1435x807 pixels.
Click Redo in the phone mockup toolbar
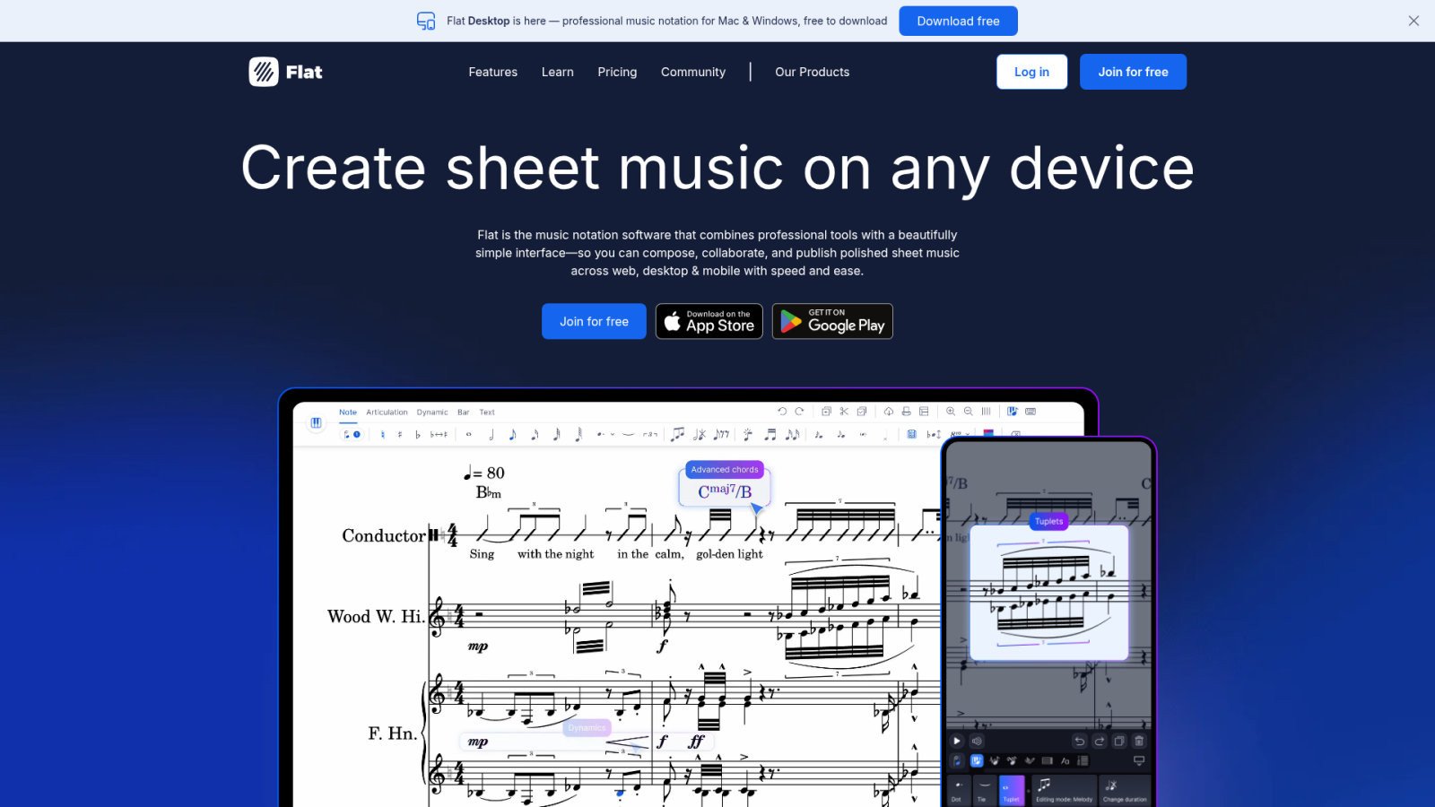[x=1100, y=742]
